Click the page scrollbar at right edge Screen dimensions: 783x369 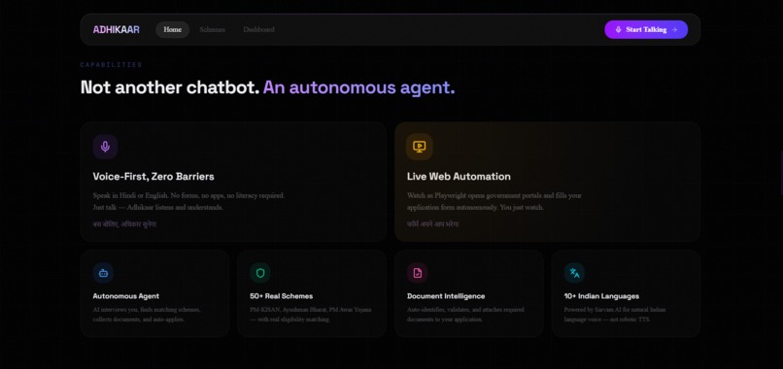pos(781,172)
